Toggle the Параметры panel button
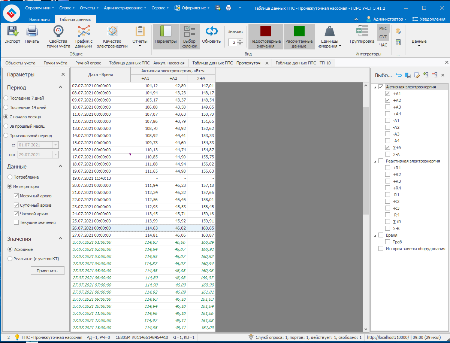The image size is (450, 343). [x=166, y=37]
